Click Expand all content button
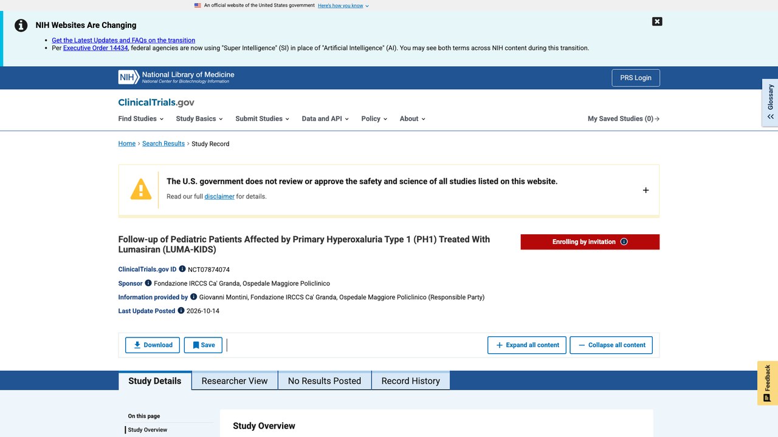This screenshot has width=778, height=437. point(527,345)
